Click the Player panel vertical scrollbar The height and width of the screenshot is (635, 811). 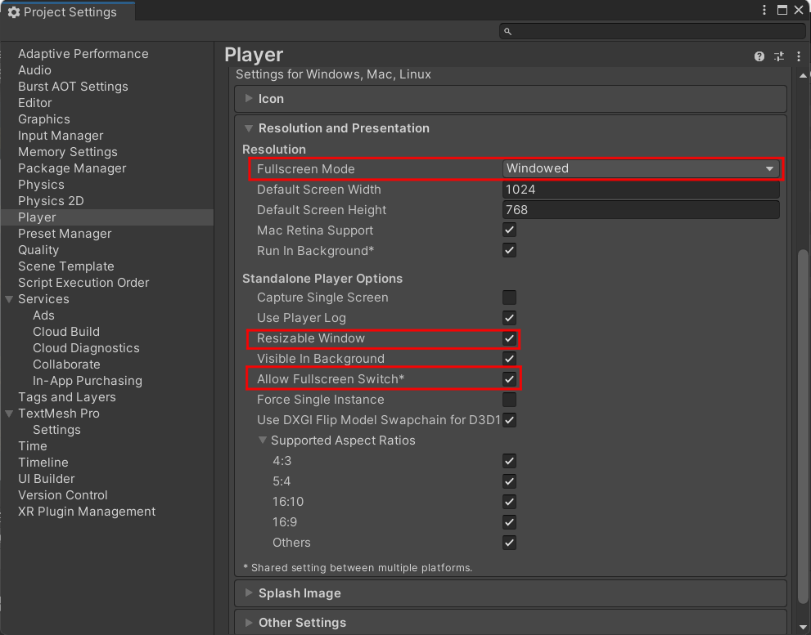coord(803,426)
